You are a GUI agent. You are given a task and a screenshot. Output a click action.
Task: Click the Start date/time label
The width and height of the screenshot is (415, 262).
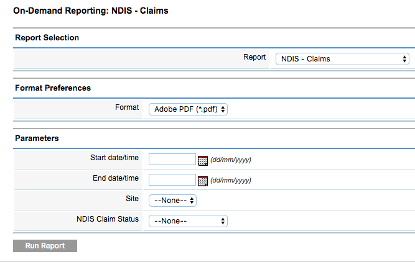114,158
